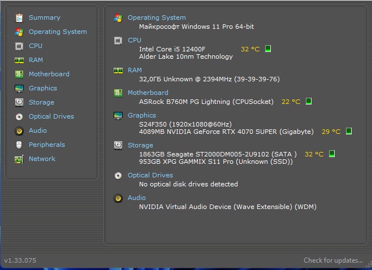This screenshot has width=372, height=270.
Task: Click the Motherboard icon in sidebar
Action: pos(19,75)
